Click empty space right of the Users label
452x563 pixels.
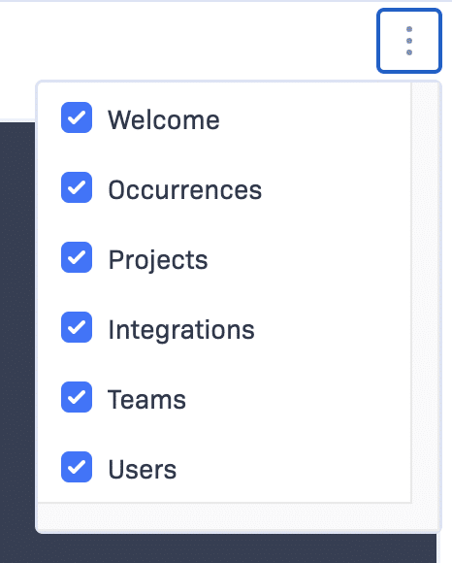pyautogui.click(x=294, y=469)
